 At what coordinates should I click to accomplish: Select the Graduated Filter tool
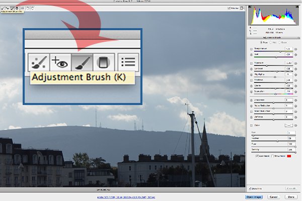point(17,8)
